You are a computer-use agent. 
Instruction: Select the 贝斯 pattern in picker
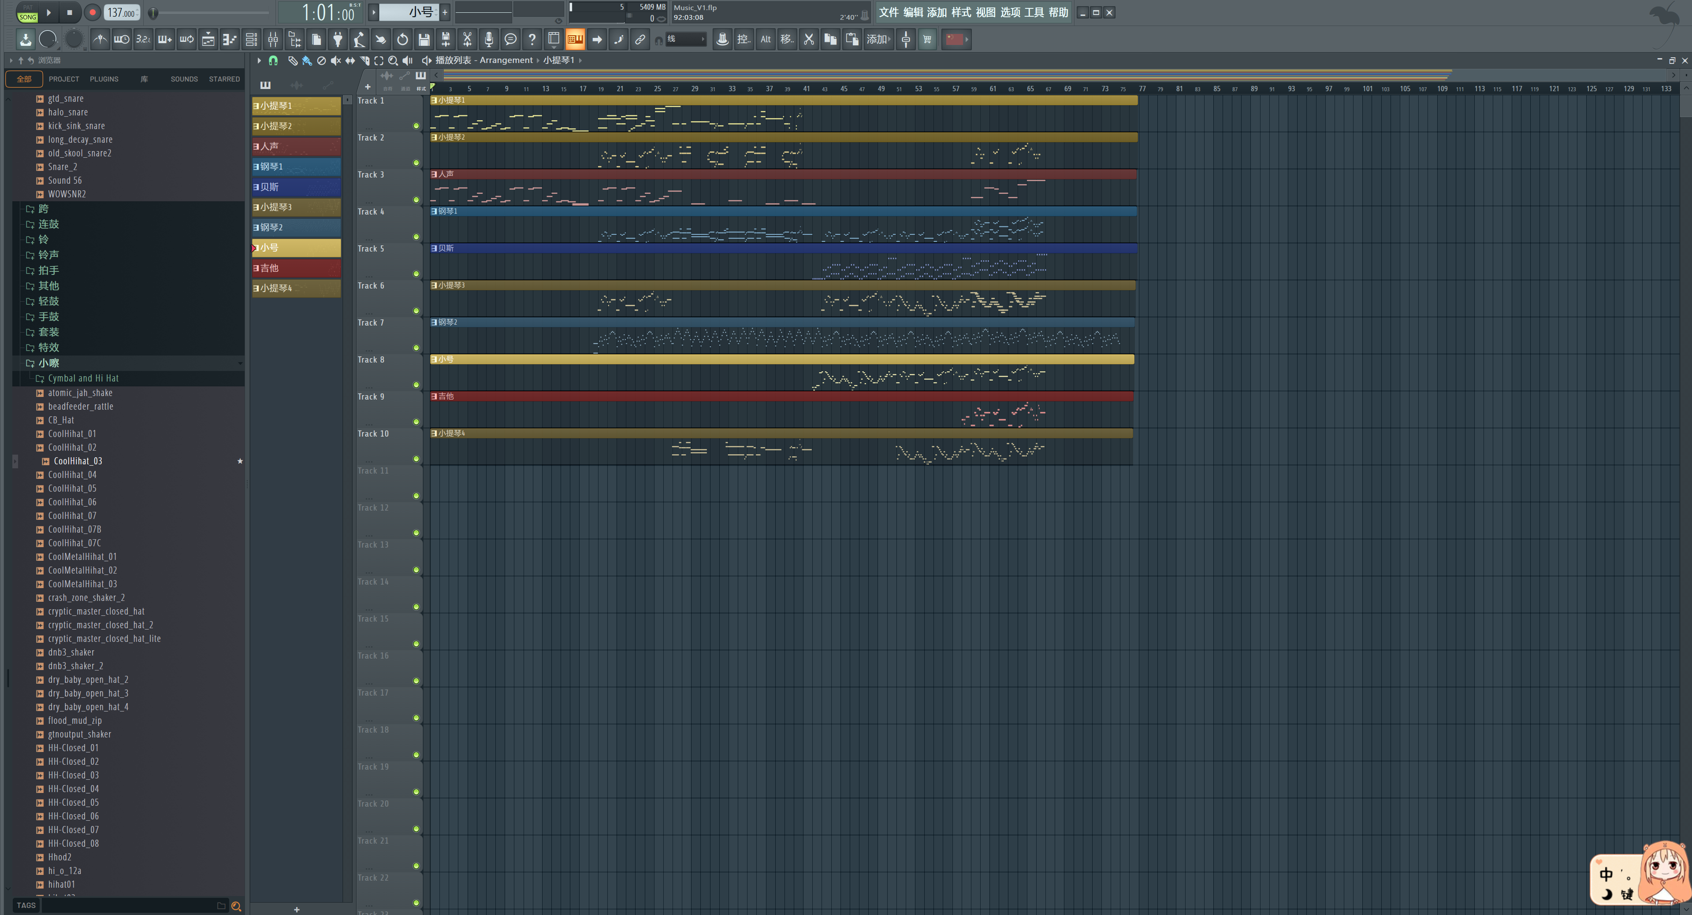[x=296, y=187]
